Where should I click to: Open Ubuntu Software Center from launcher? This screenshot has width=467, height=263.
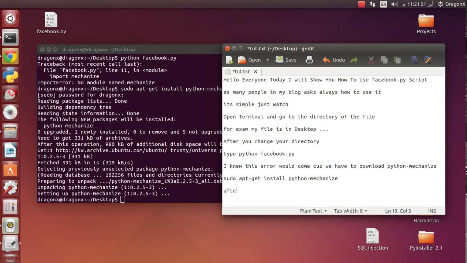click(x=10, y=169)
